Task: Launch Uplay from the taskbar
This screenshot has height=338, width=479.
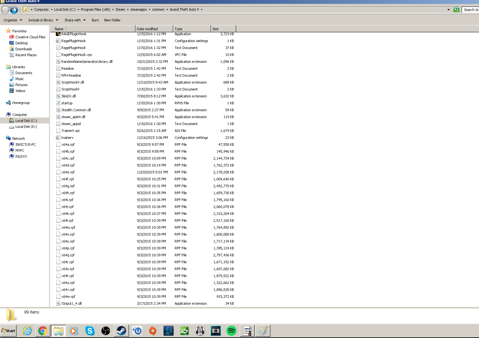Action: pyautogui.click(x=137, y=331)
